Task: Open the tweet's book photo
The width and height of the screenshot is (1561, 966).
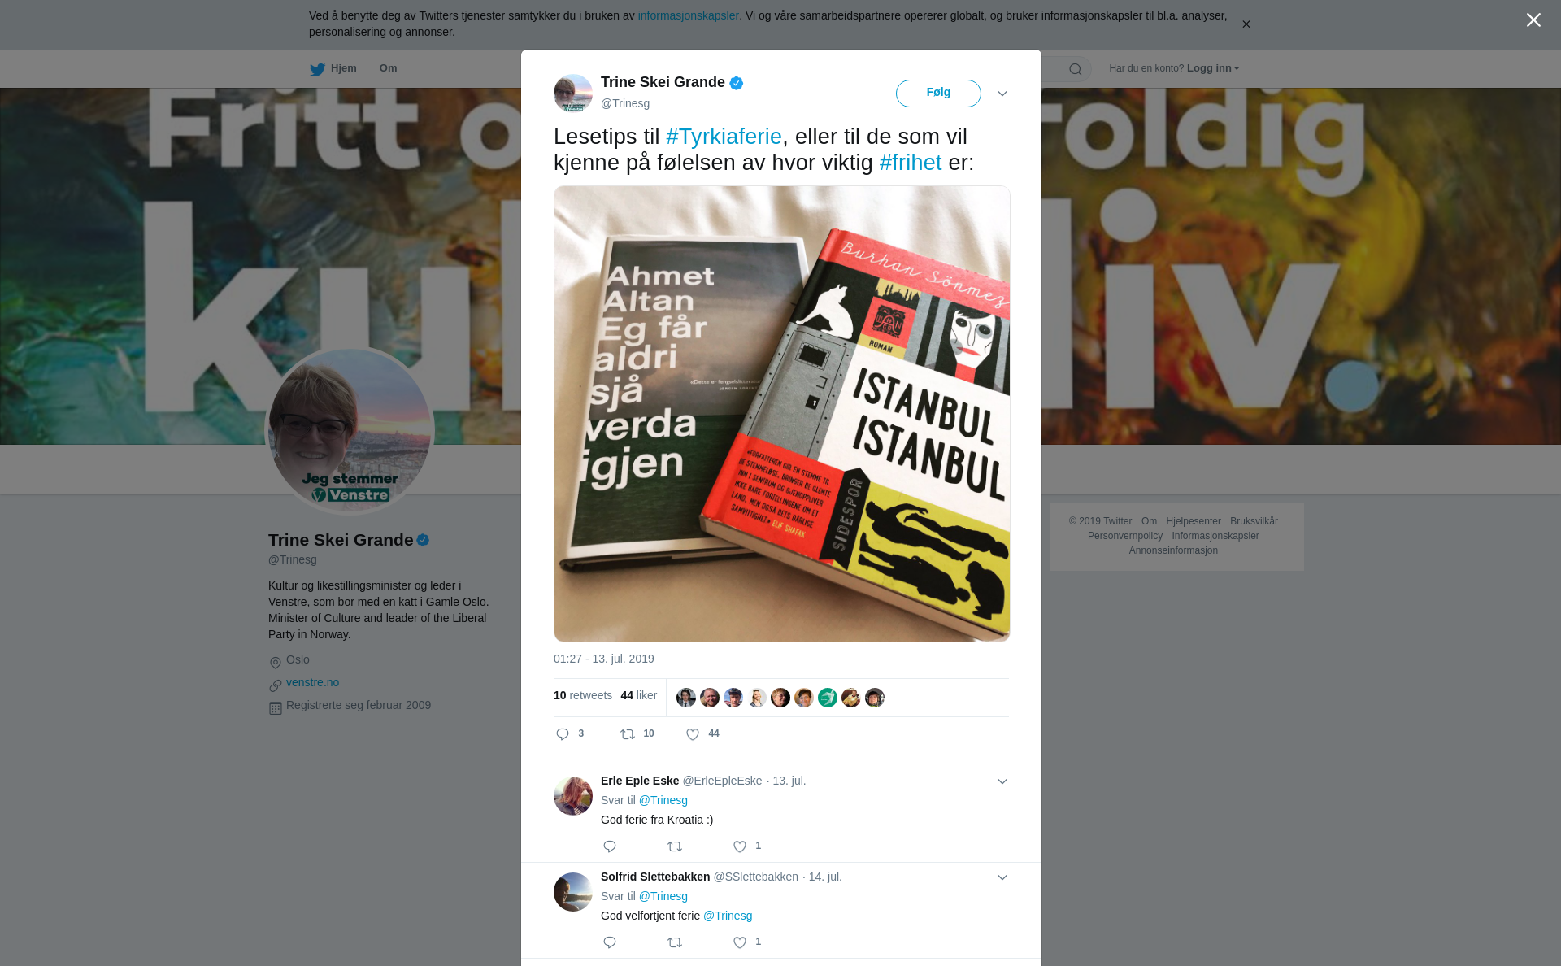Action: pyautogui.click(x=781, y=413)
